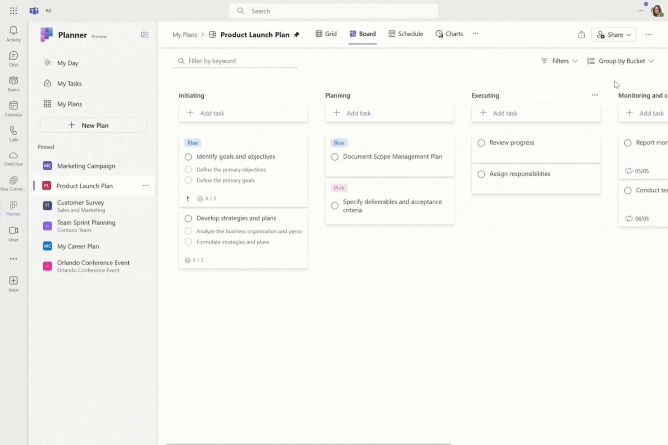Screen dimensions: 668x445
Task: Open Meet in the left rail
Action: (13, 234)
